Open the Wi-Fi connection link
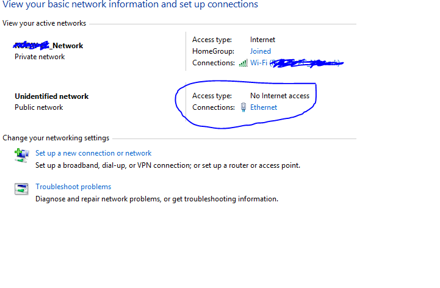 (x=297, y=63)
